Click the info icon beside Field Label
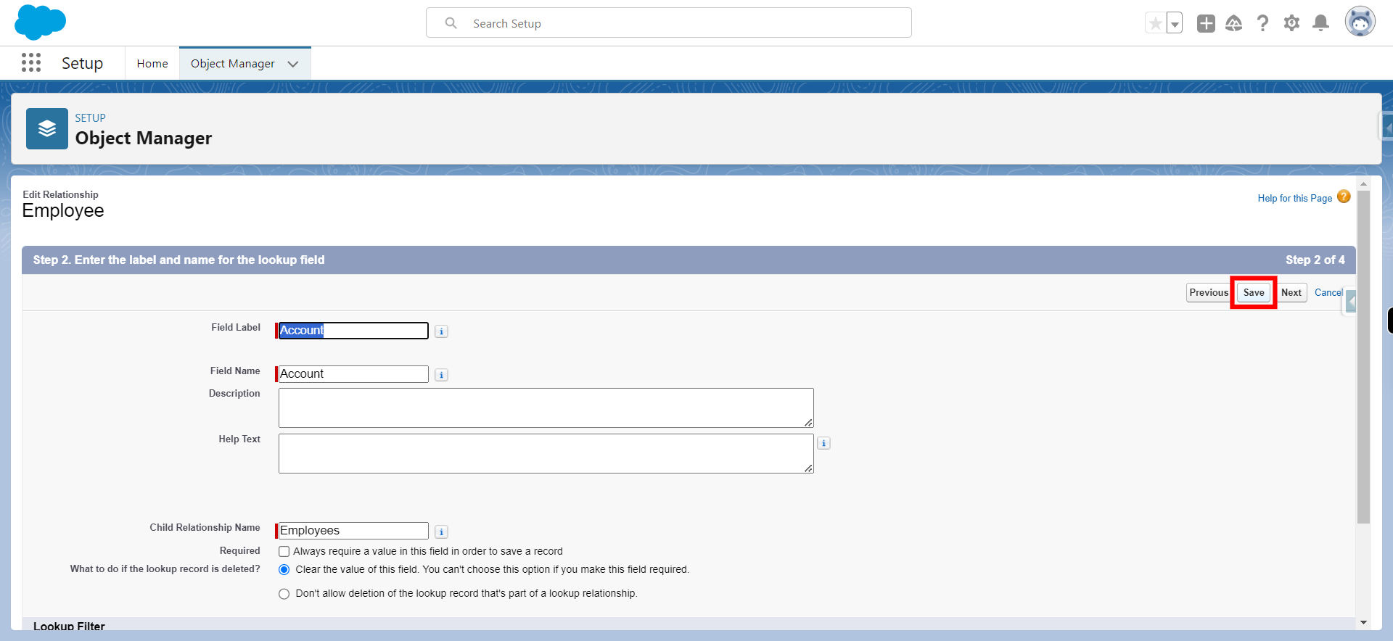 (x=441, y=331)
